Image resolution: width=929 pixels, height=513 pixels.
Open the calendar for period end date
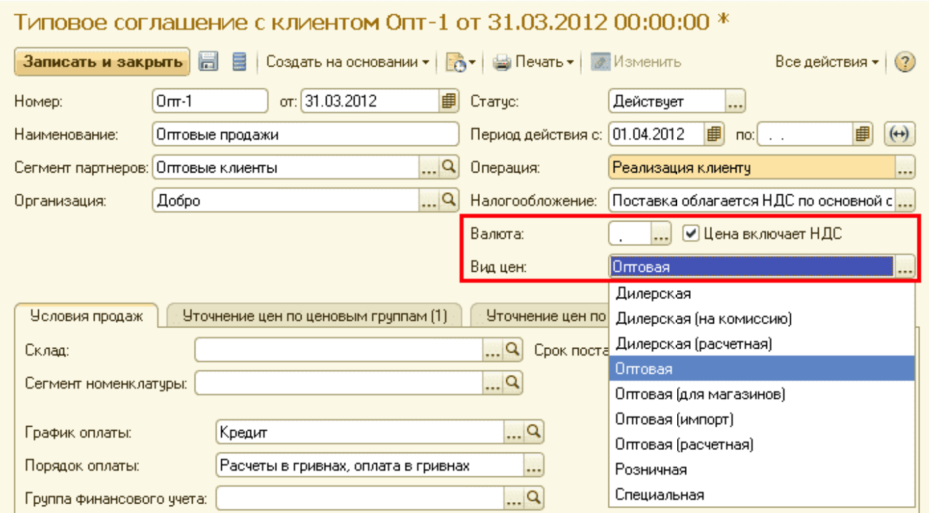point(863,134)
